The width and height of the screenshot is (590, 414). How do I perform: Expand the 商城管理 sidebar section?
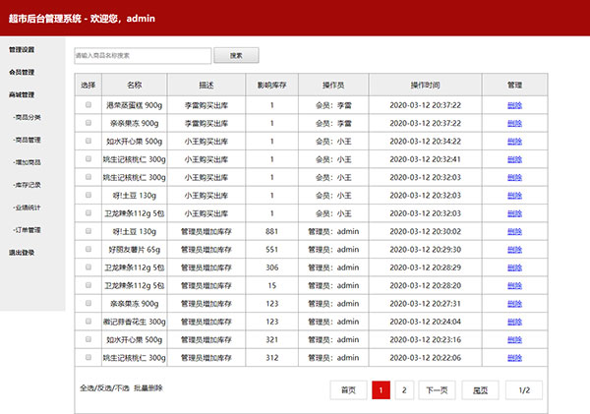(x=22, y=95)
